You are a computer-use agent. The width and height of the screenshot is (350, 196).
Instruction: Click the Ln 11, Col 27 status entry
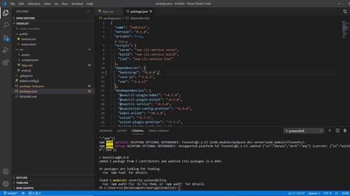(296, 193)
